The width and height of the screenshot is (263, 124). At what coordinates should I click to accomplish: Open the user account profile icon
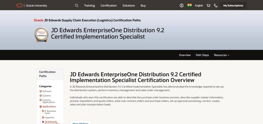(x=182, y=6)
